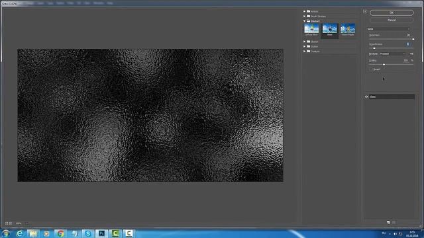Click the delete effect layer icon
The image size is (424, 238).
(394, 223)
